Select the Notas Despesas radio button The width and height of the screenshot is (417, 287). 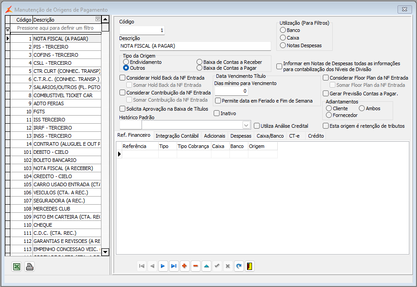pyautogui.click(x=283, y=45)
